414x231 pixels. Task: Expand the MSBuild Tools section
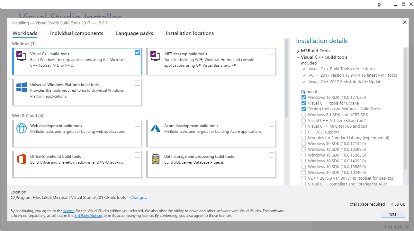point(298,51)
